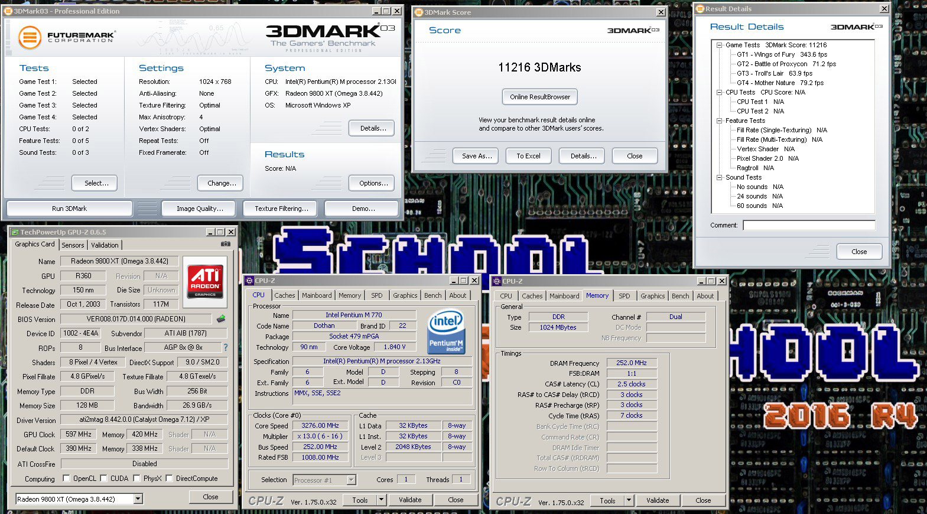Open the Online ResultBrowser
The image size is (927, 514).
point(540,97)
